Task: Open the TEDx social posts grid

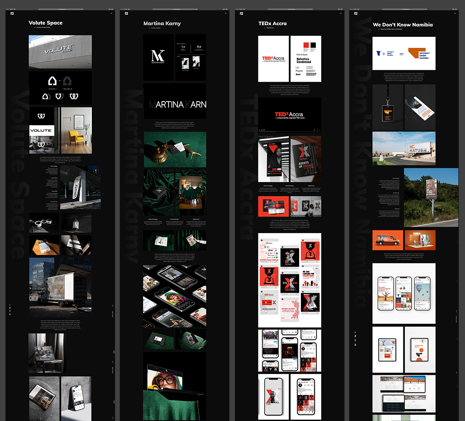Action: [290, 280]
